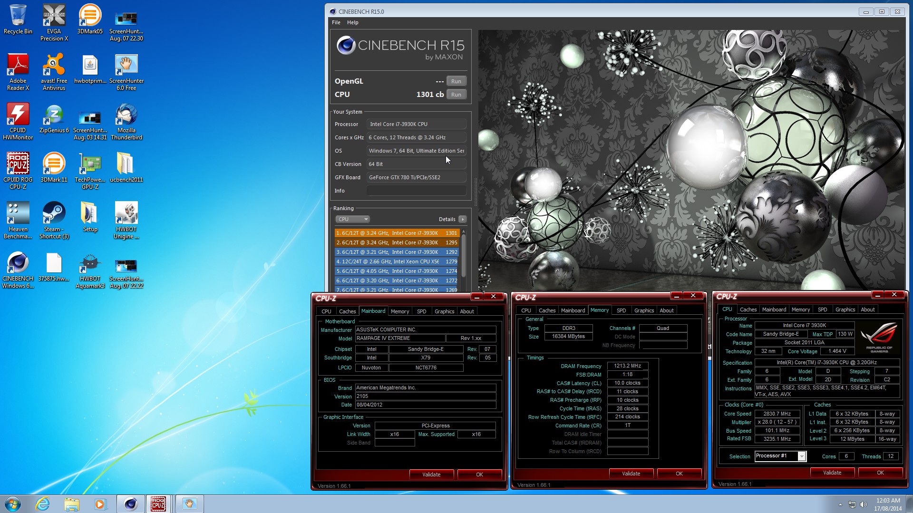Open the Recycle Bin desktop icon
Viewport: 913px width, 513px height.
coord(18,20)
